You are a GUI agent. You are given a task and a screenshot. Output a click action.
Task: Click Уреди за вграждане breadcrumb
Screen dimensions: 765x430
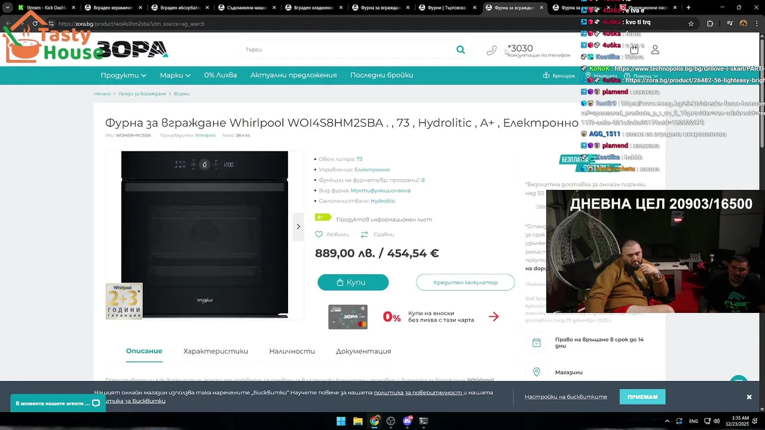click(142, 94)
